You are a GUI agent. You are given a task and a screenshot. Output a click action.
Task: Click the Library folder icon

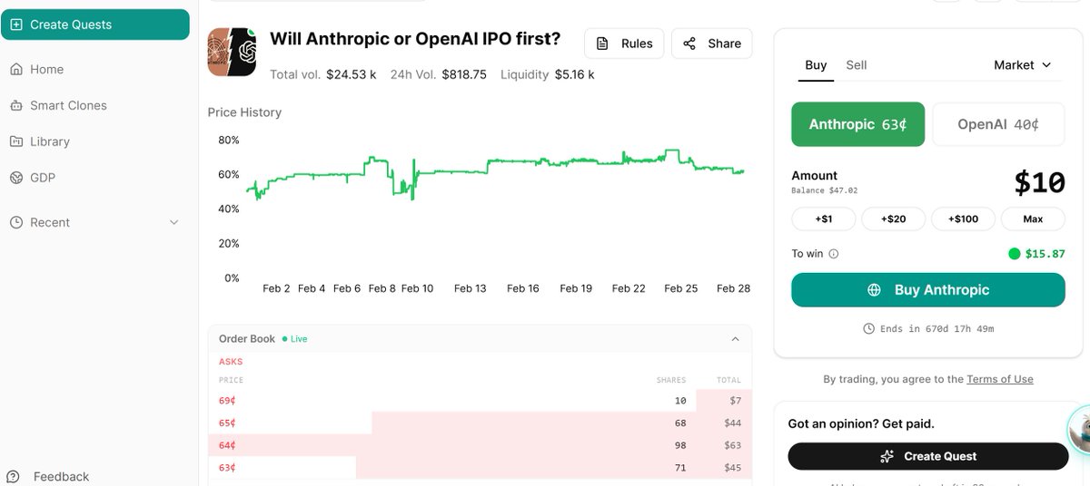click(x=16, y=141)
